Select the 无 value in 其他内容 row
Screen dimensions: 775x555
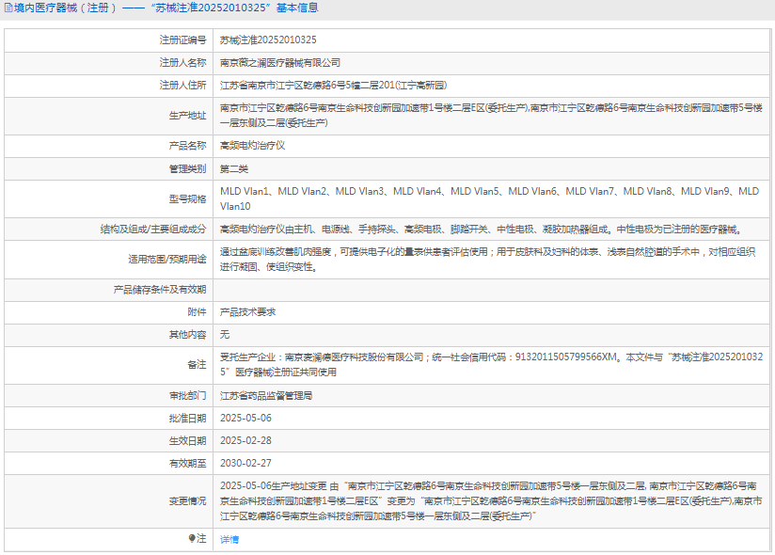click(x=225, y=335)
